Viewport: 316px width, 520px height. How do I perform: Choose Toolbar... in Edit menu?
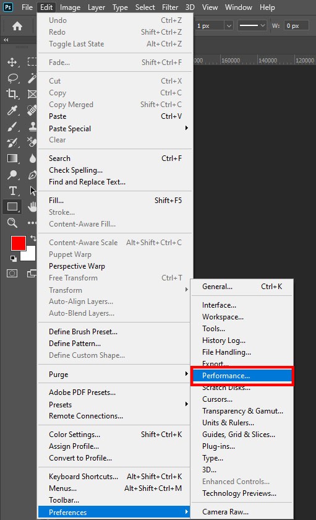114,500
